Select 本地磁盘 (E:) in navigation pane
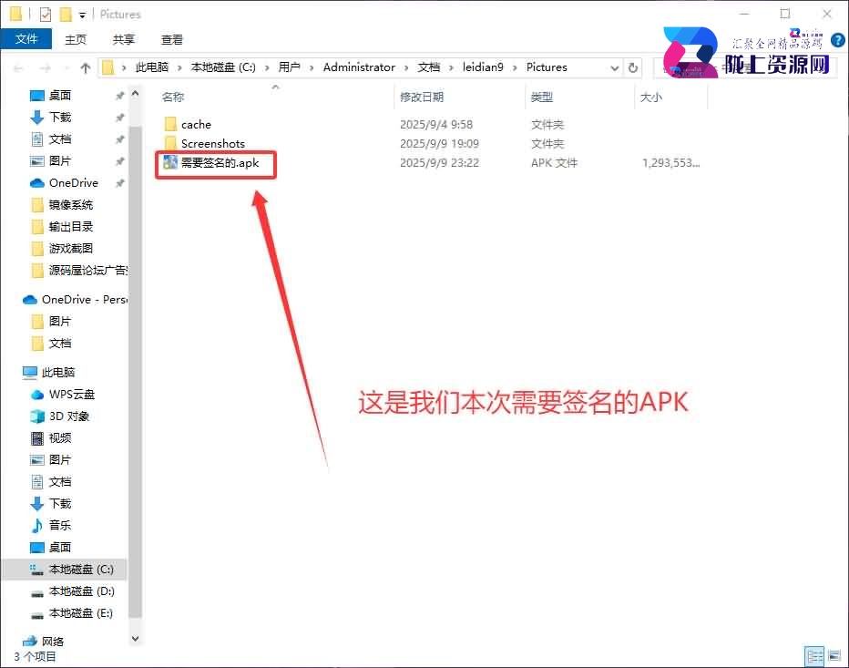Image resolution: width=849 pixels, height=668 pixels. tap(81, 612)
